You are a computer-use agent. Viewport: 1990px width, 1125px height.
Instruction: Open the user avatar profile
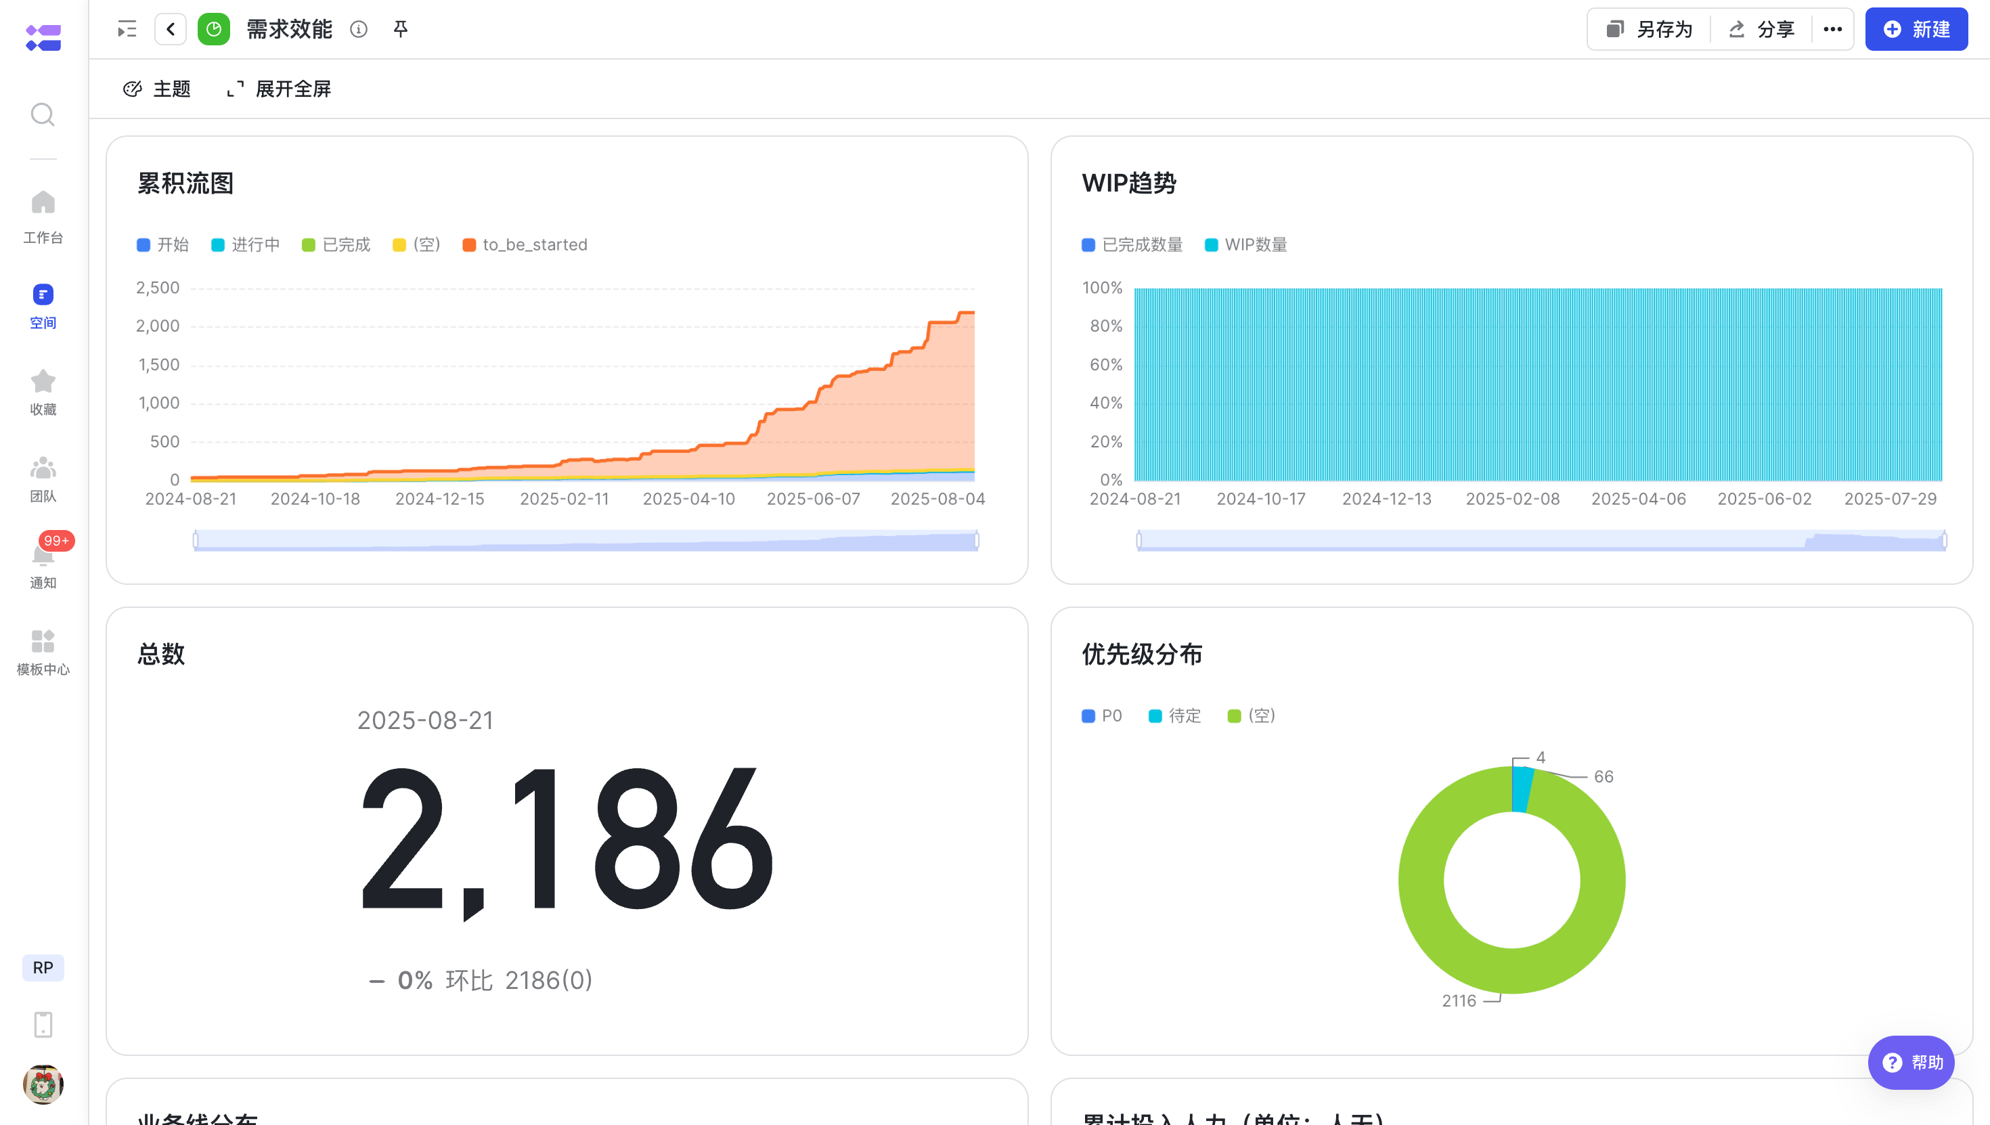click(43, 1084)
